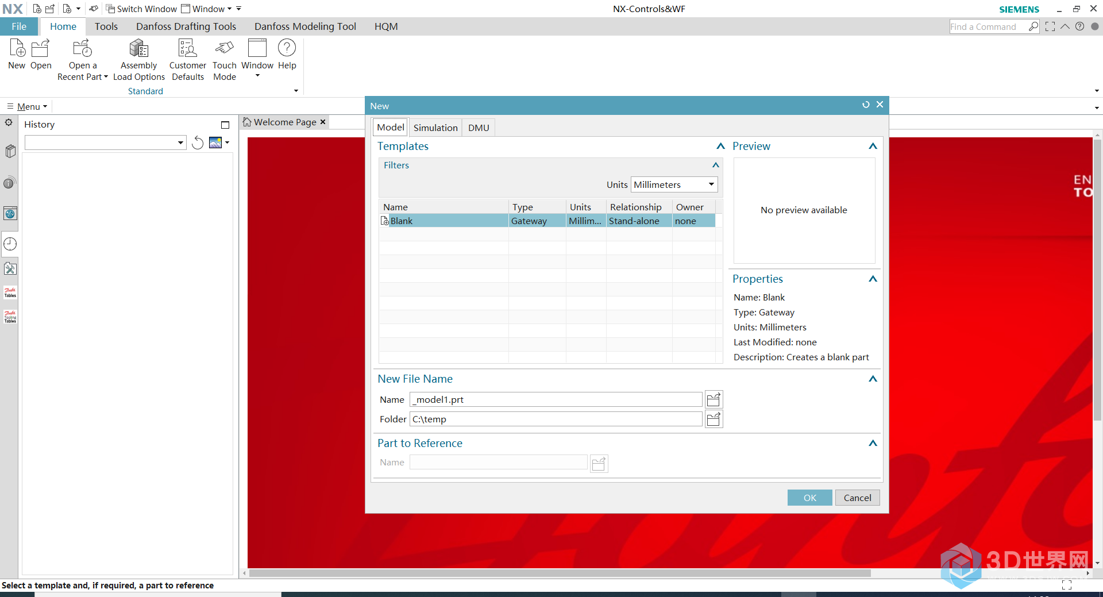The image size is (1103, 597).
Task: Open the Danfoss Tooling Tables tab
Action: pos(10,317)
